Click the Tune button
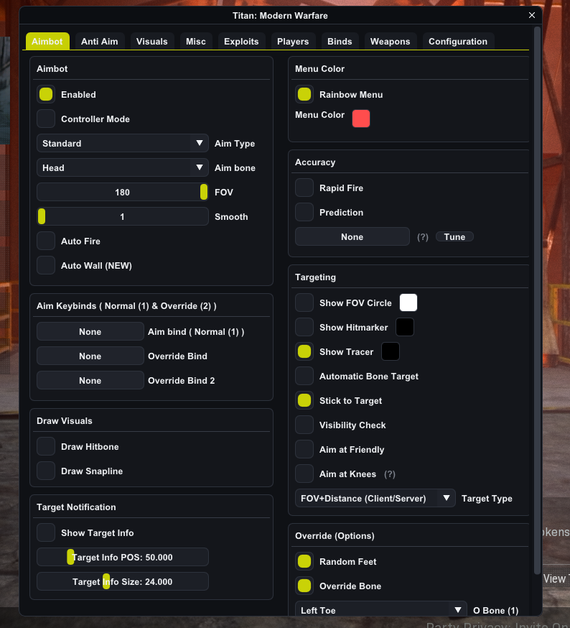The width and height of the screenshot is (570, 628). [x=454, y=236]
